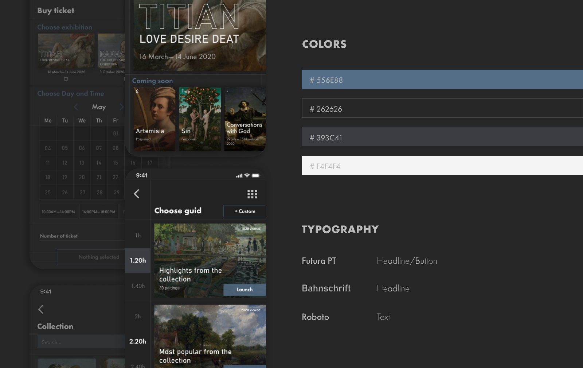
Task: Tap the Wi-Fi status icon
Action: [x=247, y=175]
